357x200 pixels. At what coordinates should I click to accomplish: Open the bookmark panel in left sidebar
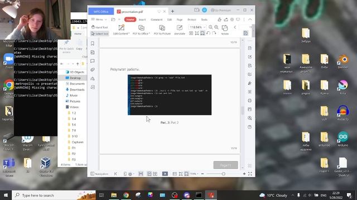click(93, 43)
